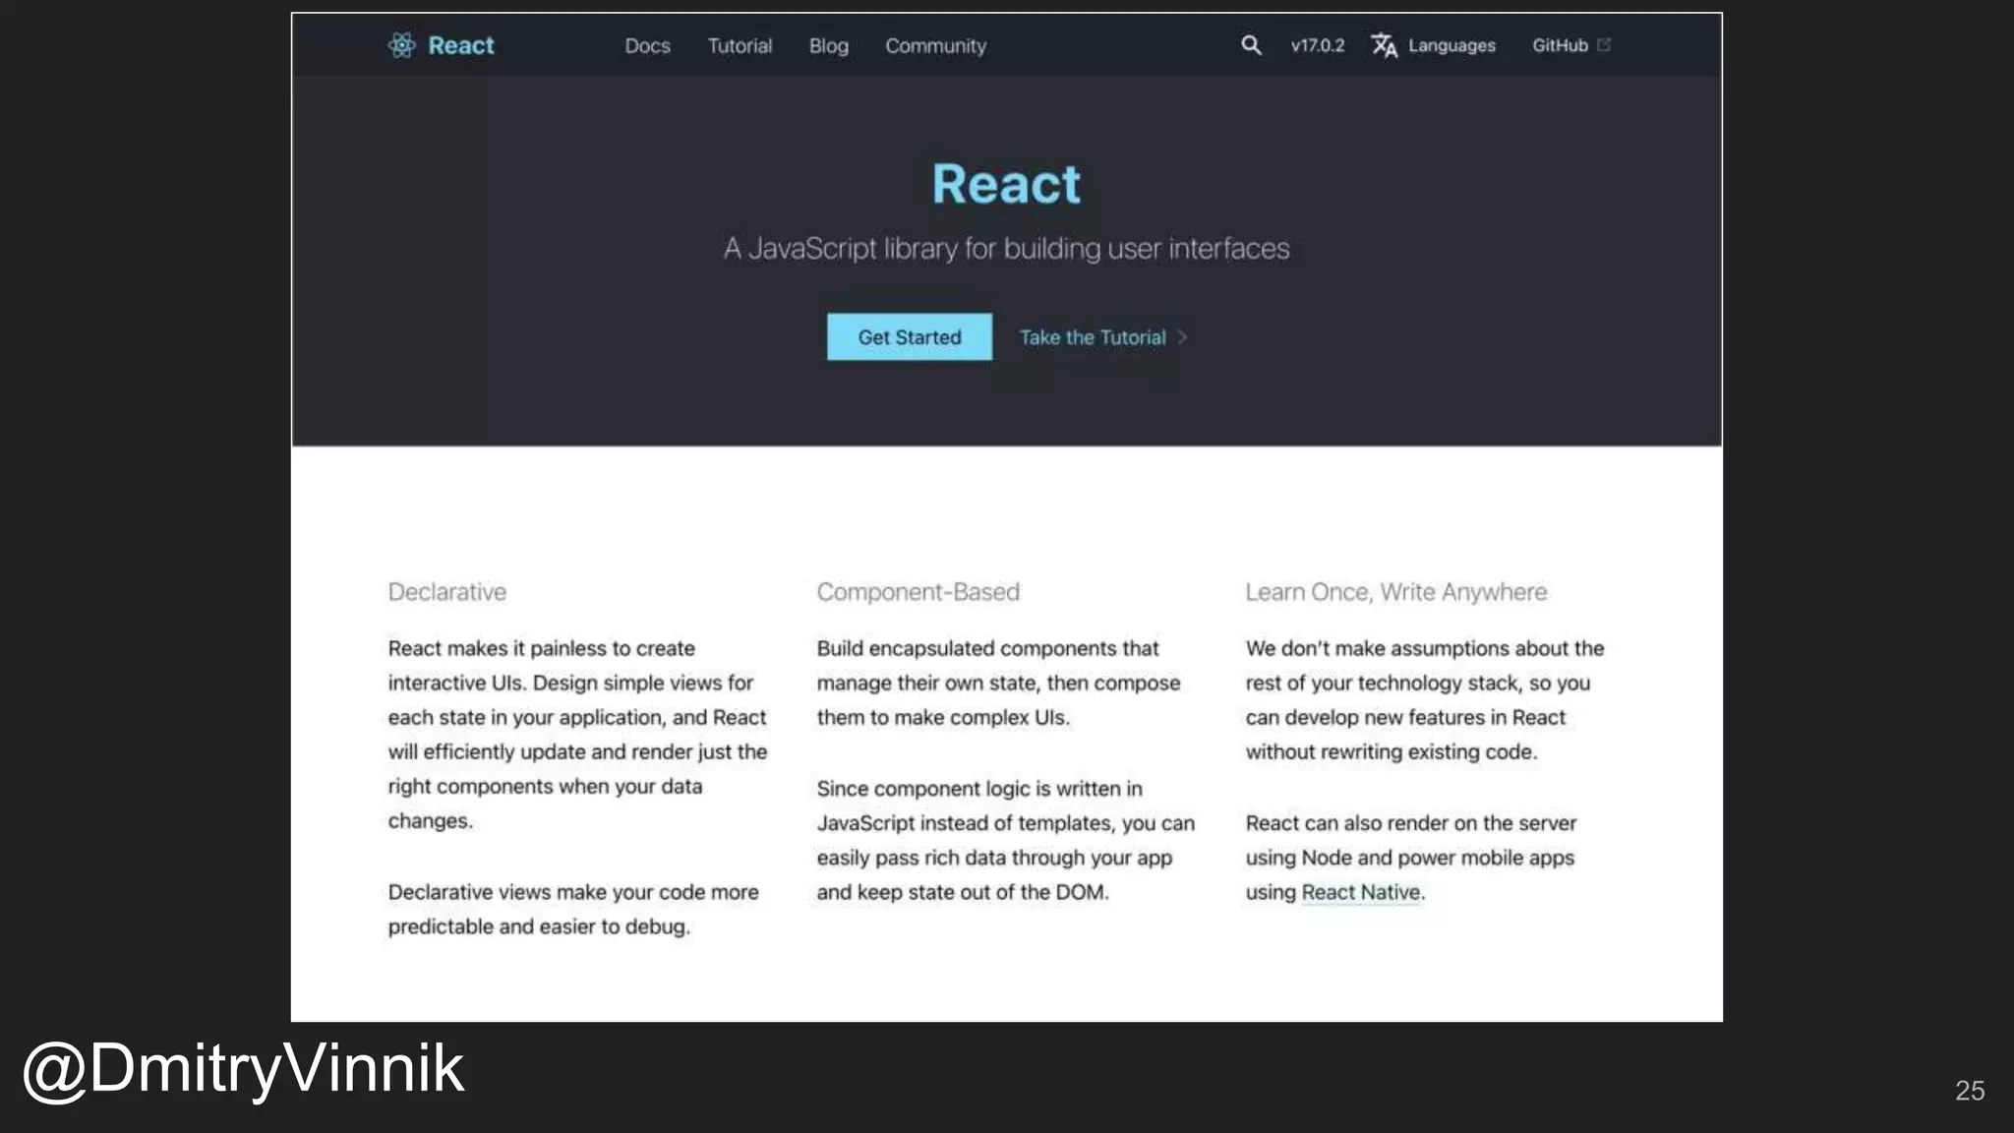
Task: Click the Learn Once, Write Anywhere heading
Action: click(1395, 592)
